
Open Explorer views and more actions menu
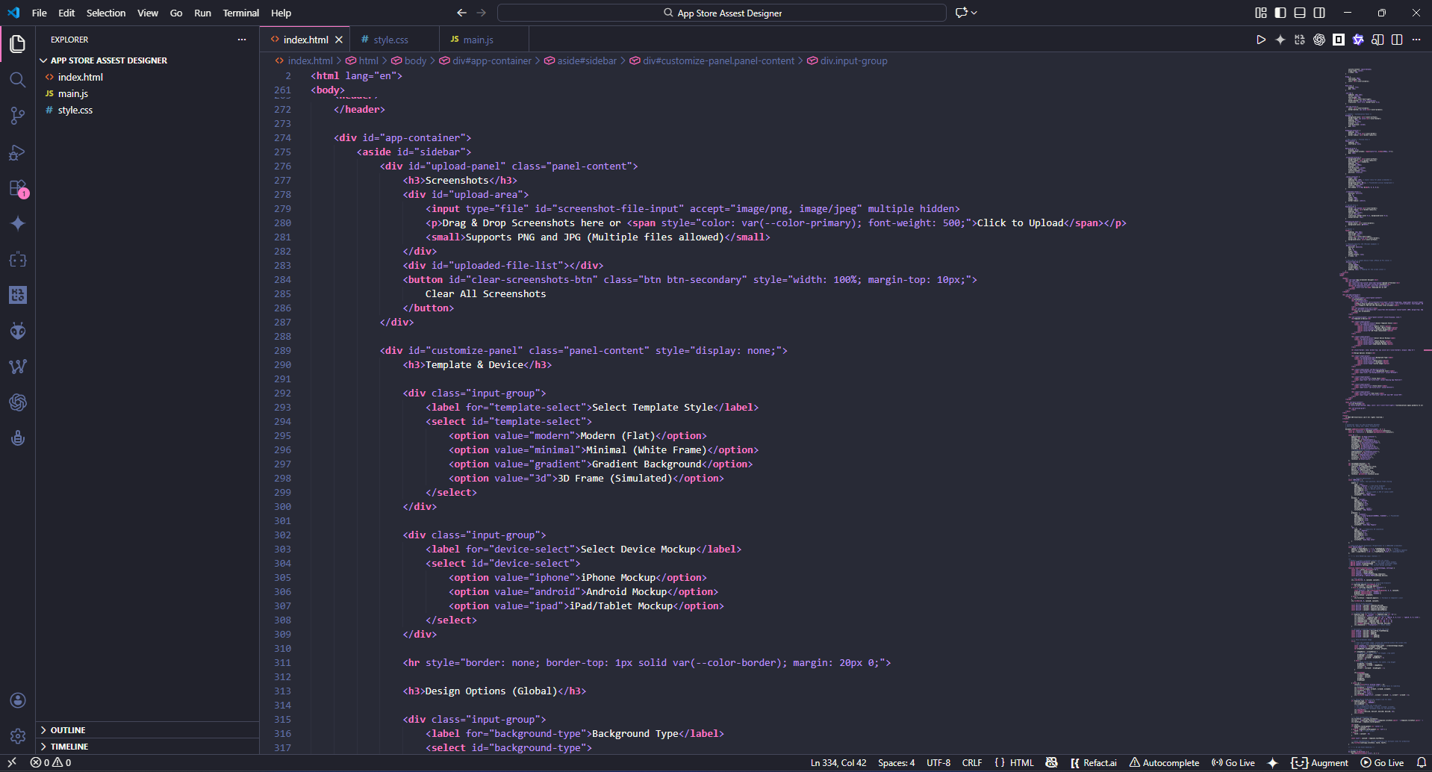click(x=242, y=40)
